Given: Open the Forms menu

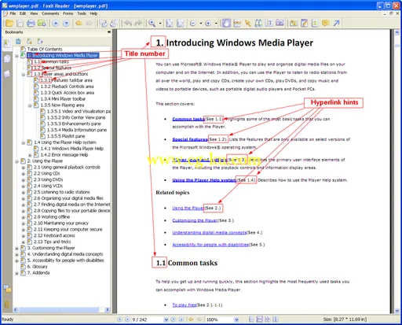Looking at the screenshot, I should coord(68,13).
